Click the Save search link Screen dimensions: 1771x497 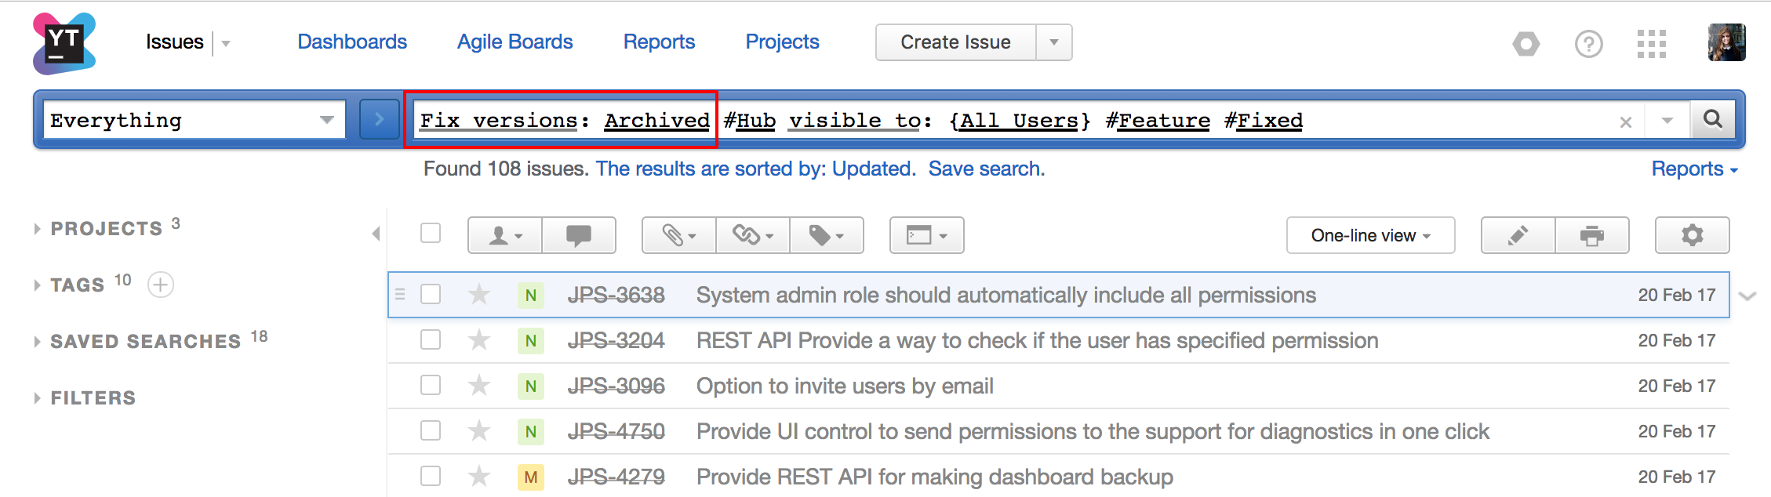pyautogui.click(x=986, y=169)
